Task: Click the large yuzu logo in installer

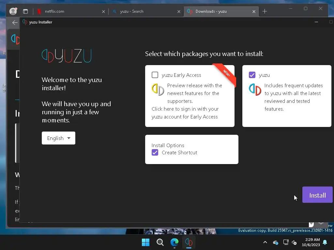Action: (67, 56)
